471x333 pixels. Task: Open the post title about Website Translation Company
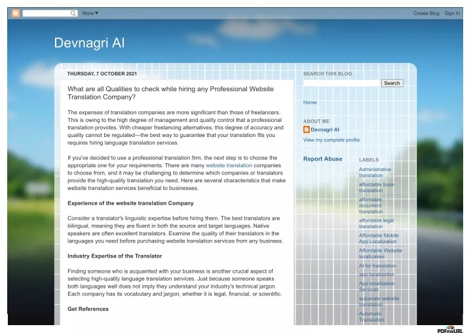click(x=170, y=93)
